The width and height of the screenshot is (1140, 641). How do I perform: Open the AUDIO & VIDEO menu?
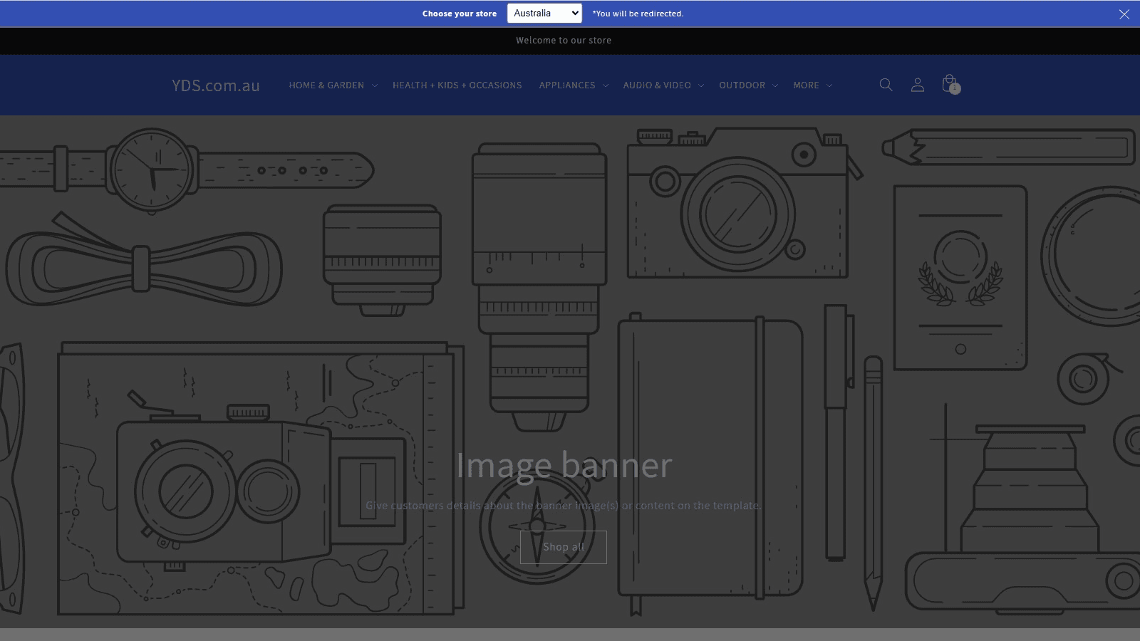click(x=657, y=85)
